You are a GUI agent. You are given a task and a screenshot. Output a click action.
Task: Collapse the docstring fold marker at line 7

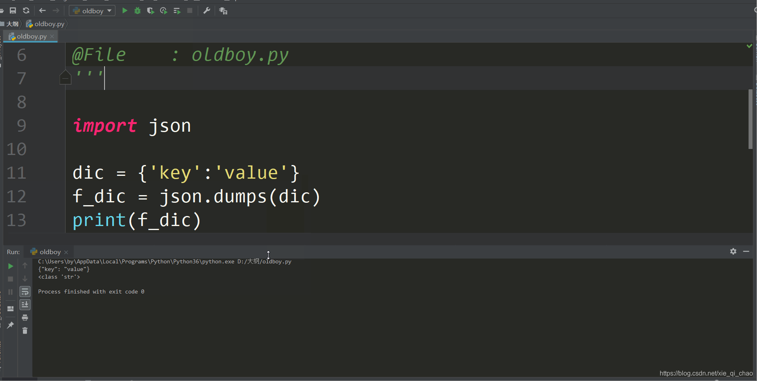[x=65, y=77]
